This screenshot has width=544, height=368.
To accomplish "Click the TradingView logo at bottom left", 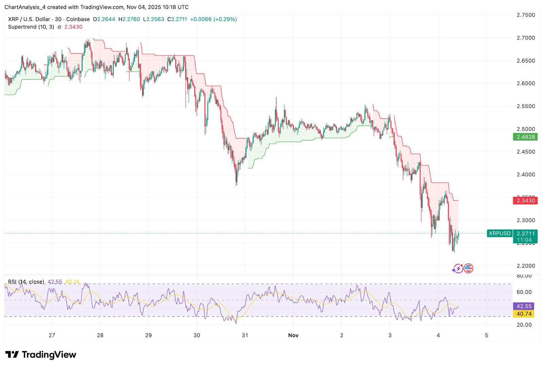I will pyautogui.click(x=41, y=354).
